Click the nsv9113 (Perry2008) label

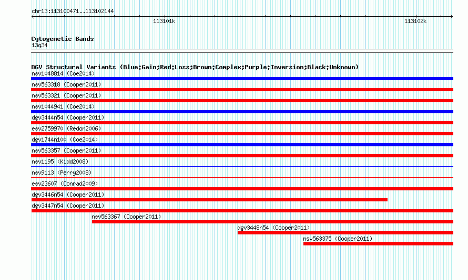coord(62,173)
